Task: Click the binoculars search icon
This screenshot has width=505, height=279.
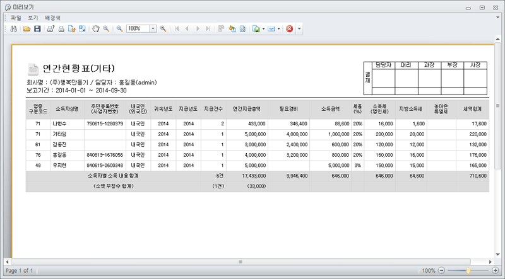Action: click(x=13, y=29)
